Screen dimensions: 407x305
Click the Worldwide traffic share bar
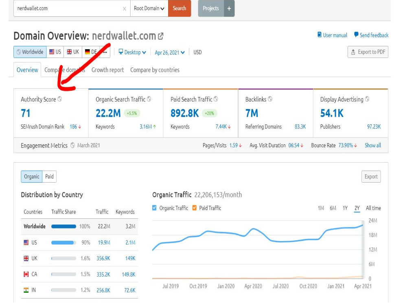[x=63, y=227]
